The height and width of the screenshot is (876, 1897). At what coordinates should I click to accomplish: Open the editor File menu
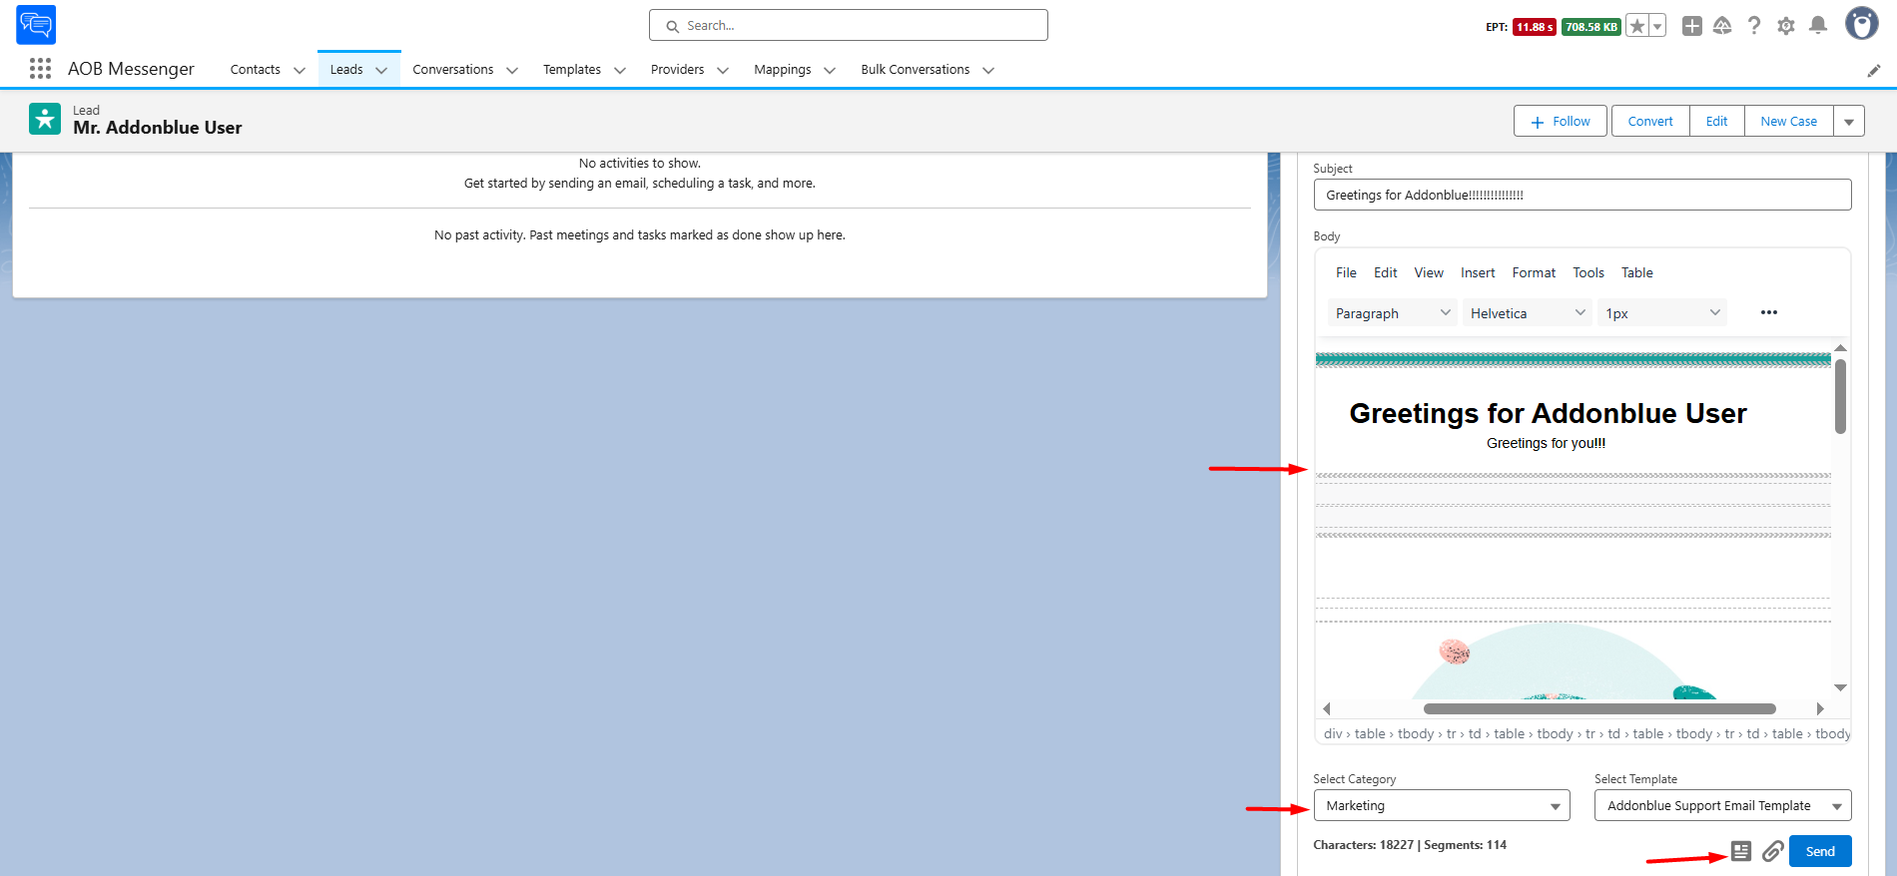[1346, 272]
